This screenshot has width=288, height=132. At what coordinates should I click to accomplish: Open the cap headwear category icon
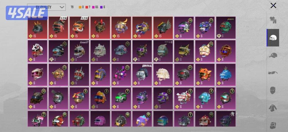273,55
